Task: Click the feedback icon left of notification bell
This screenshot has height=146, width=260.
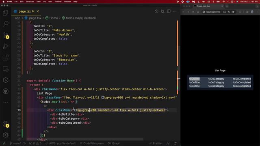Action: pyautogui.click(x=168, y=143)
